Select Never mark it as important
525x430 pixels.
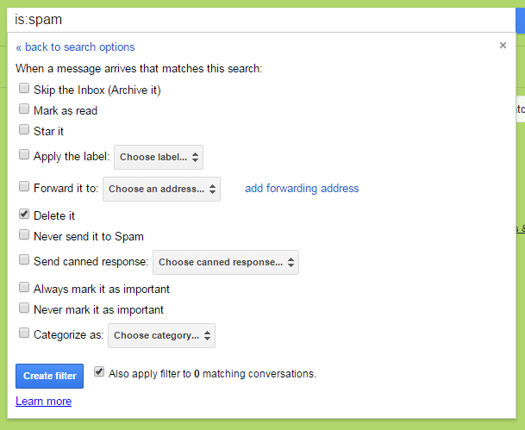click(x=24, y=308)
